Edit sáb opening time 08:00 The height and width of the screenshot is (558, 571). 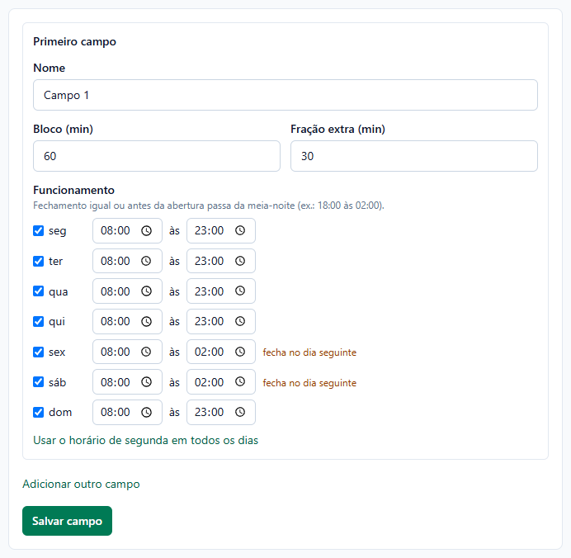127,381
